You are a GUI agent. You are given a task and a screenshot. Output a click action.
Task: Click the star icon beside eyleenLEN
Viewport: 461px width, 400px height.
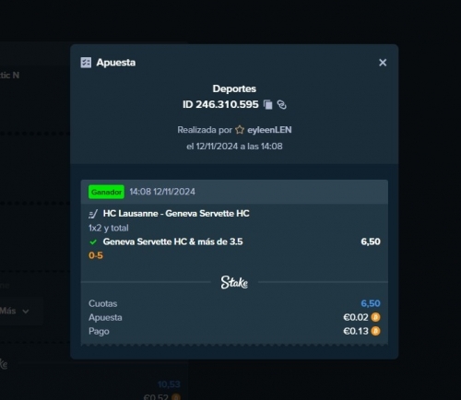click(x=240, y=130)
